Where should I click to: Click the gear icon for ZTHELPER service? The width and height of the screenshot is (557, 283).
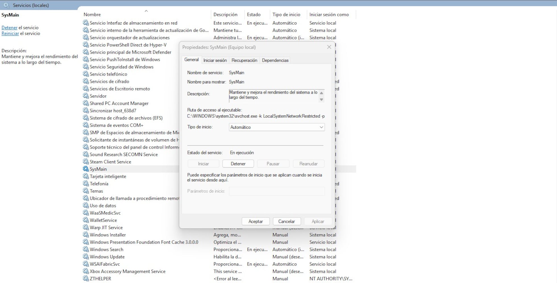click(86, 278)
